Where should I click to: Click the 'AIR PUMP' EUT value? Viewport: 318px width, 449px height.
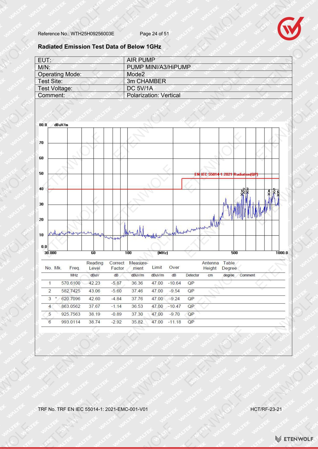coord(141,60)
